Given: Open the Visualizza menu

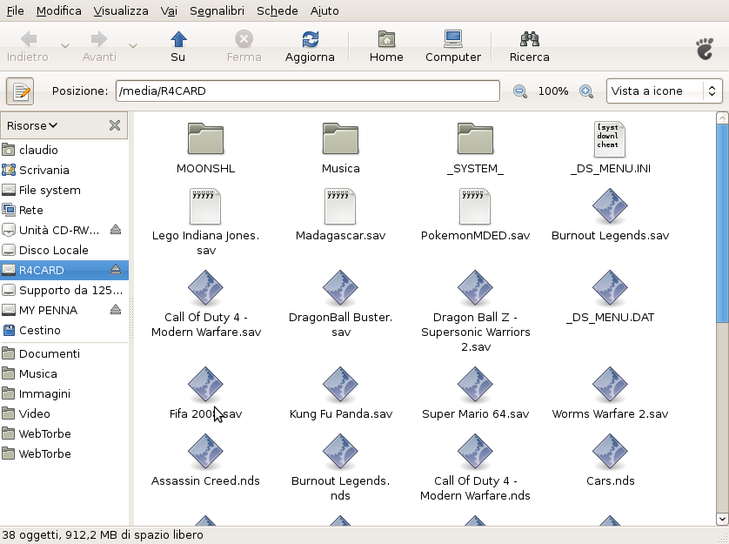Looking at the screenshot, I should [121, 10].
